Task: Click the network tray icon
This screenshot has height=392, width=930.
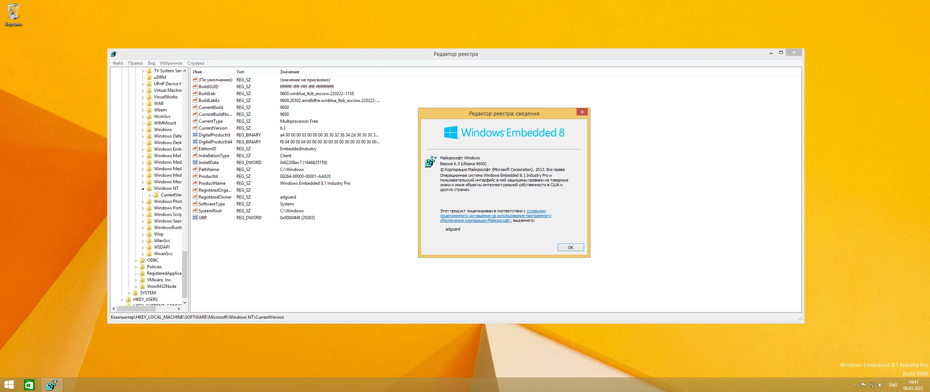Action: (872, 385)
